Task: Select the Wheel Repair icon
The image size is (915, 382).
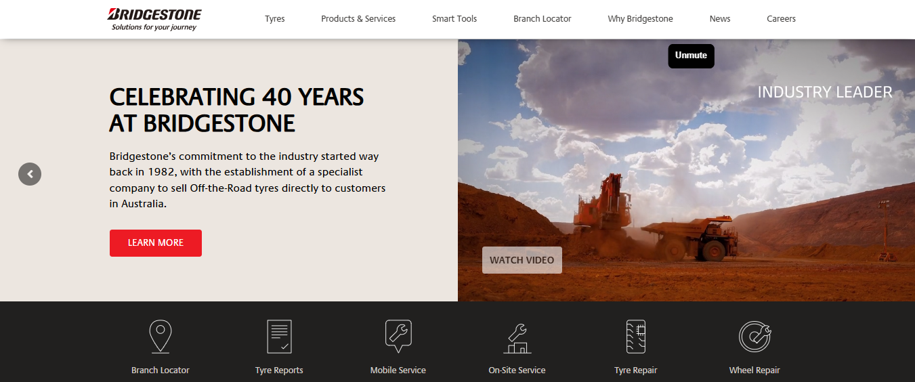Action: click(x=754, y=336)
